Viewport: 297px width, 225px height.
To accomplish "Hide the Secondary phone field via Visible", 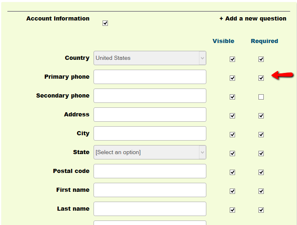I will (x=232, y=97).
